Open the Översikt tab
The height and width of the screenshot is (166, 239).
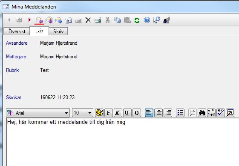pyautogui.click(x=17, y=31)
